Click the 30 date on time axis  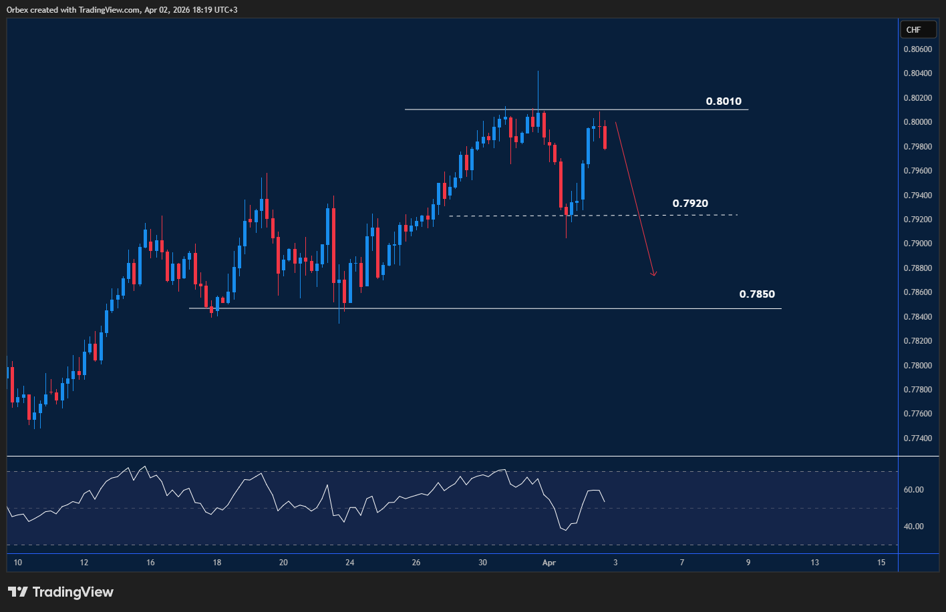click(482, 563)
